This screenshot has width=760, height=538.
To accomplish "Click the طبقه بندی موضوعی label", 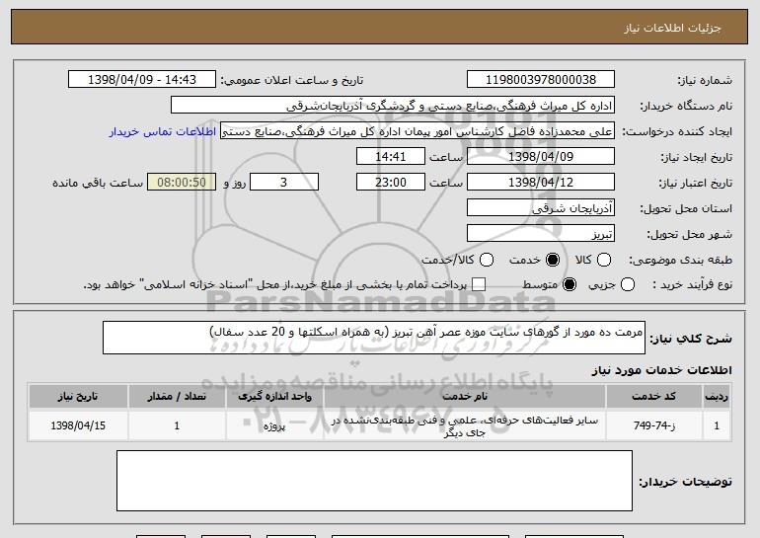I will (x=680, y=261).
